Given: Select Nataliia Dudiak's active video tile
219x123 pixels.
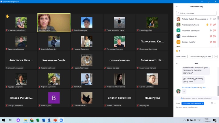Looking at the screenshot, I should (x=54, y=23).
